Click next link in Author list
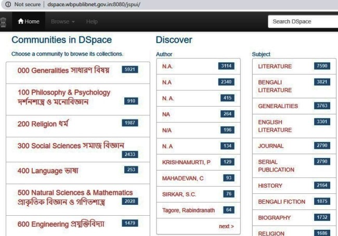The height and width of the screenshot is (236, 338). click(226, 226)
